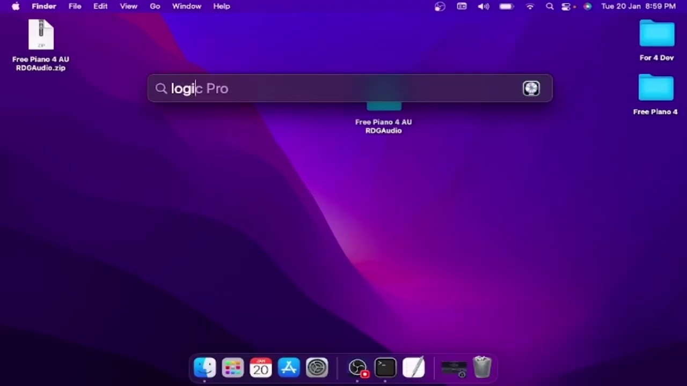The width and height of the screenshot is (687, 386).
Task: Open the App Store in the Dock
Action: pyautogui.click(x=289, y=368)
